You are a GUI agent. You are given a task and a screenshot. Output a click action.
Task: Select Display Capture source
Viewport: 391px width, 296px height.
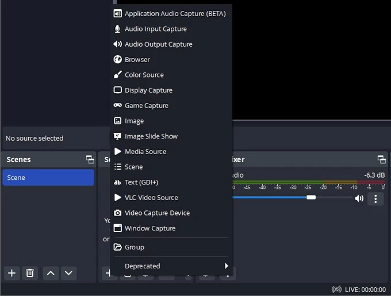click(171, 90)
